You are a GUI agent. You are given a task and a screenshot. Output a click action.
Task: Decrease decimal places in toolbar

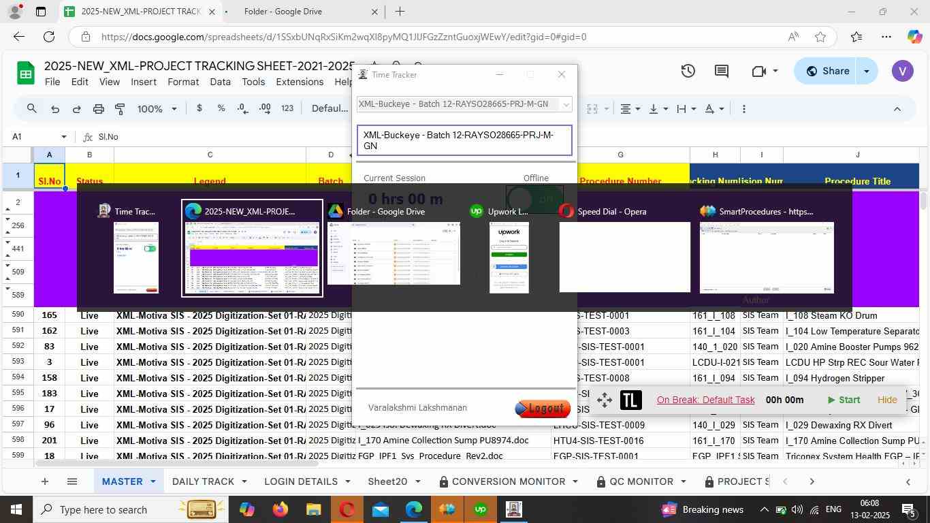[242, 108]
